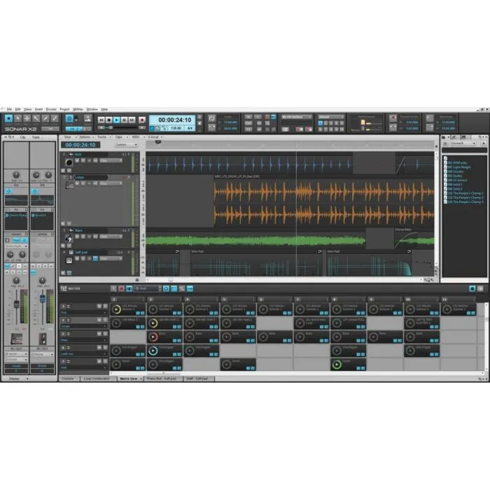
Task: Open the Project menu
Action: pos(64,109)
